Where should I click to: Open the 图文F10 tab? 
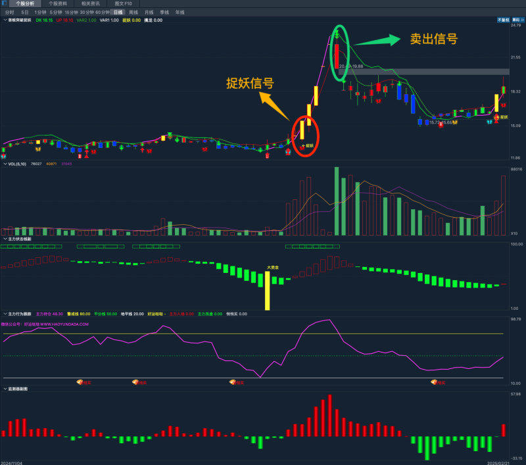coord(123,4)
